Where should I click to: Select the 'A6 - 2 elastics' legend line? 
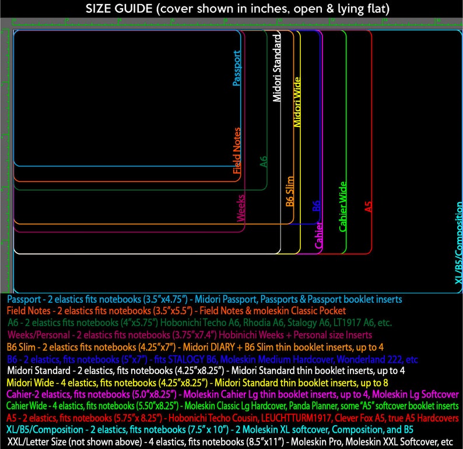click(x=200, y=323)
